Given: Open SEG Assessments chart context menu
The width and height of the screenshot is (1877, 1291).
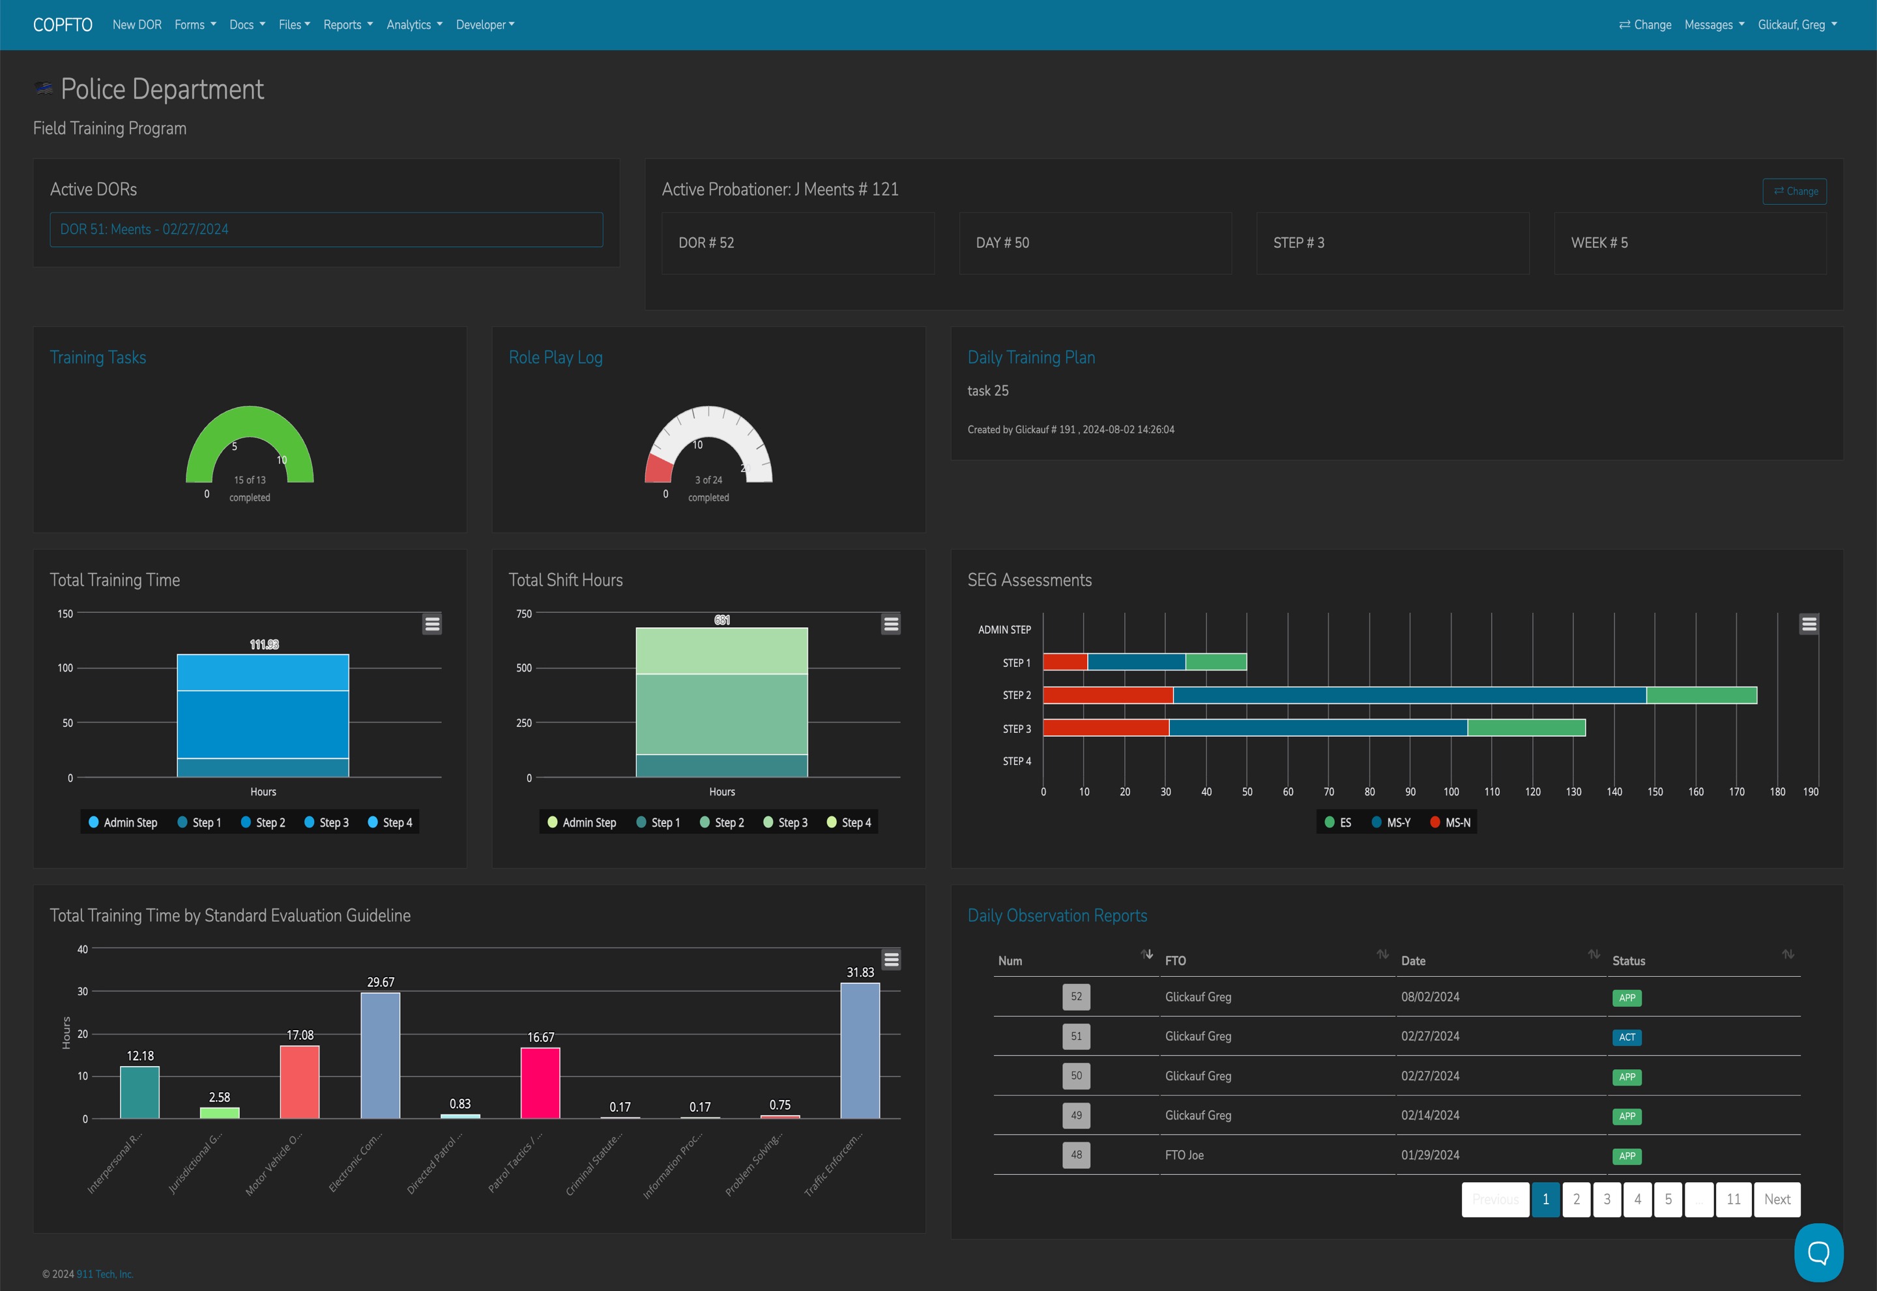Looking at the screenshot, I should [x=1809, y=624].
